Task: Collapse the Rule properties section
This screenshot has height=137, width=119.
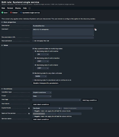Action: 2,22
